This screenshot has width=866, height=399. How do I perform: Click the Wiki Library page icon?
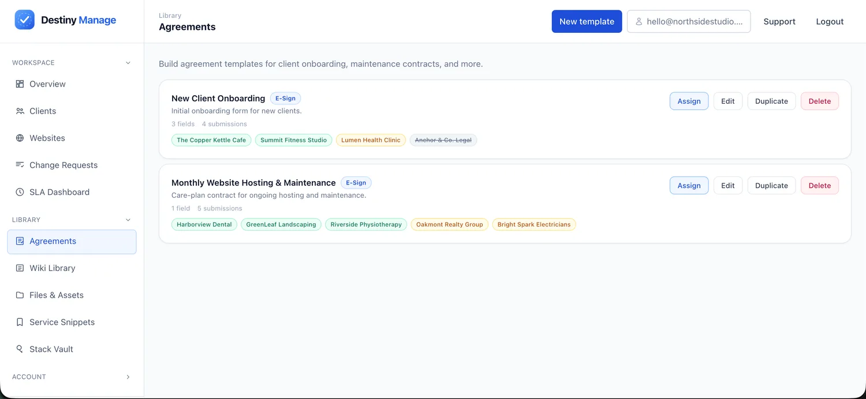click(x=20, y=268)
